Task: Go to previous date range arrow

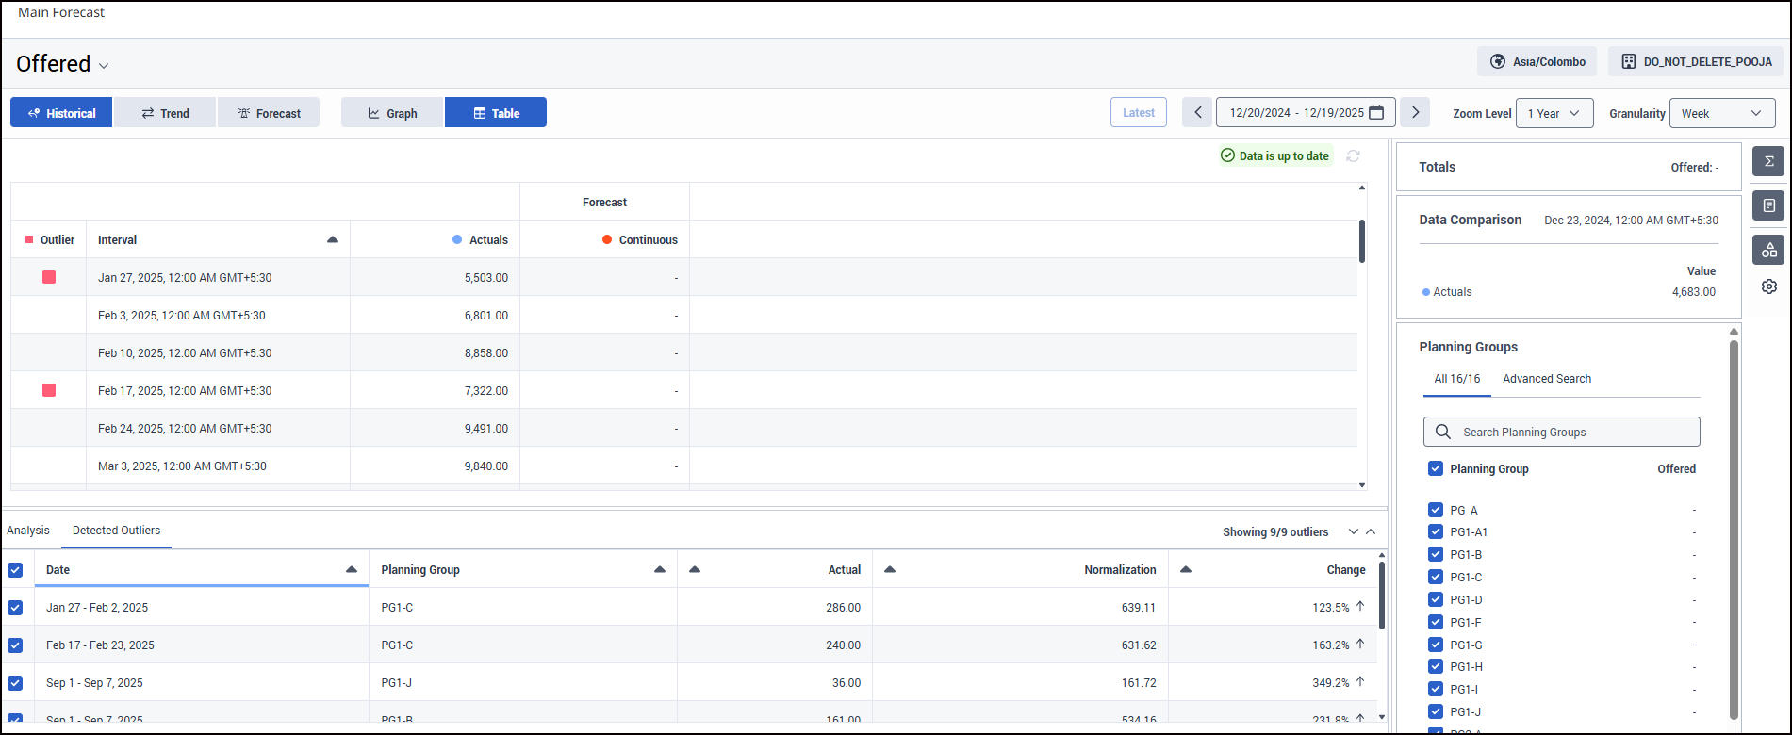Action: (x=1197, y=113)
